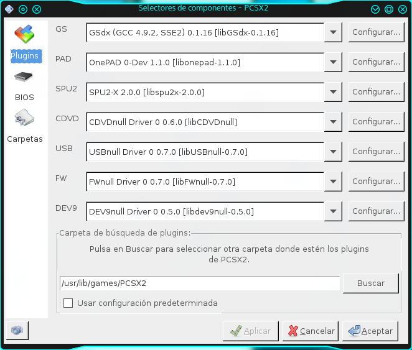Select the Carpetas label in the sidebar
412x350 pixels.
(25, 139)
